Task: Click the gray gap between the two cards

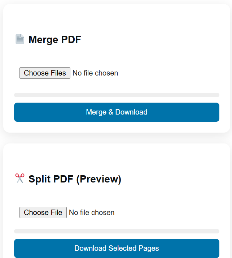Action: (117, 138)
